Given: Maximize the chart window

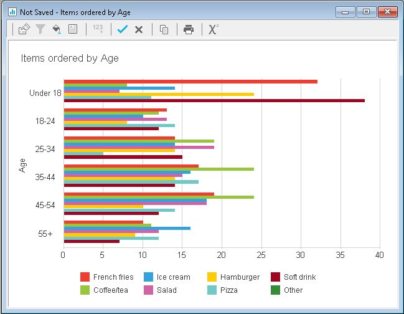Looking at the screenshot, I should pos(366,11).
